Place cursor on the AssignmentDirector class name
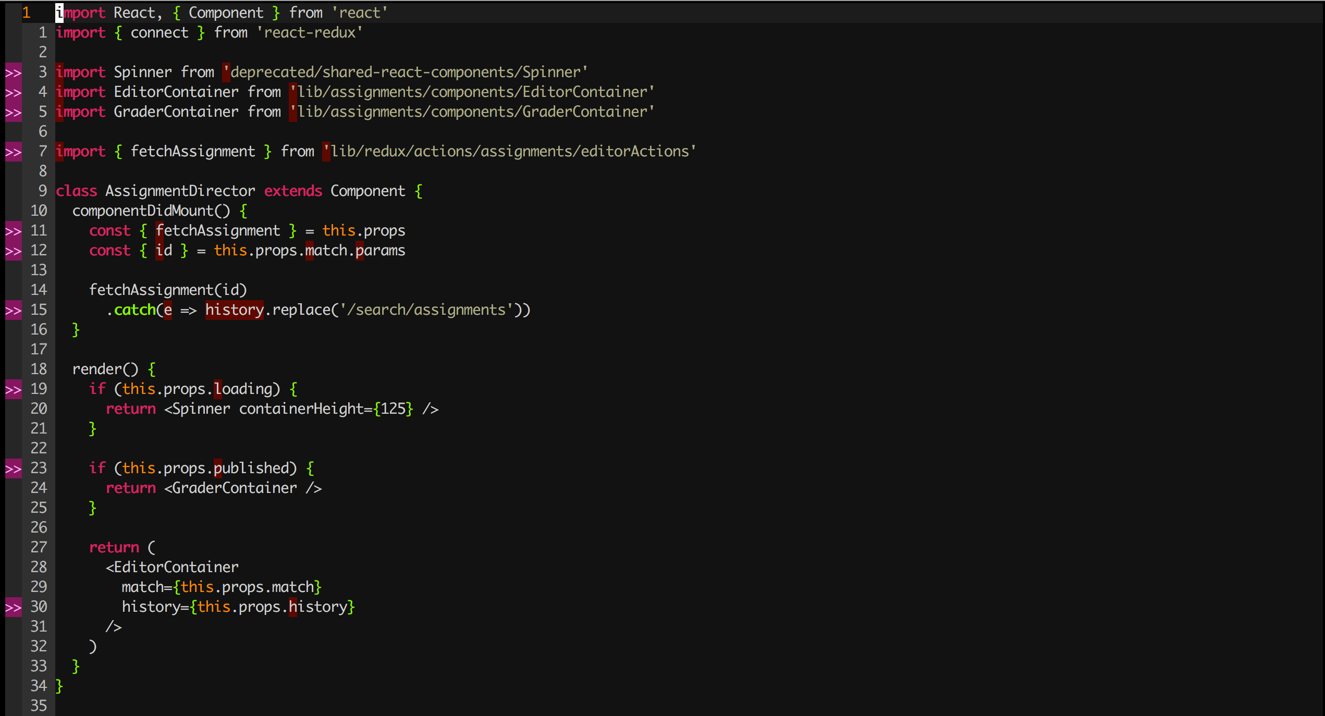Image resolution: width=1325 pixels, height=716 pixels. coord(180,191)
